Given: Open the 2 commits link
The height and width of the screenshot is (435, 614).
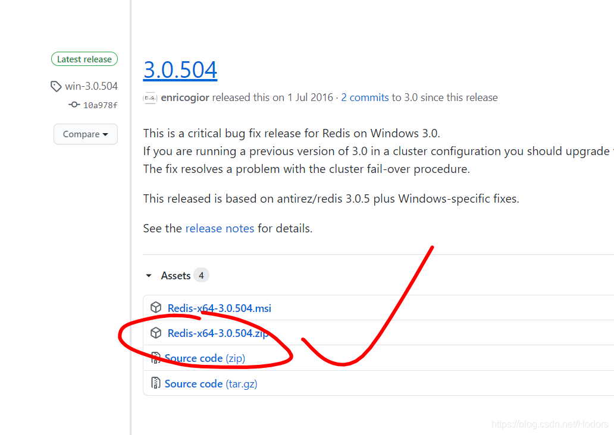Looking at the screenshot, I should pos(365,97).
